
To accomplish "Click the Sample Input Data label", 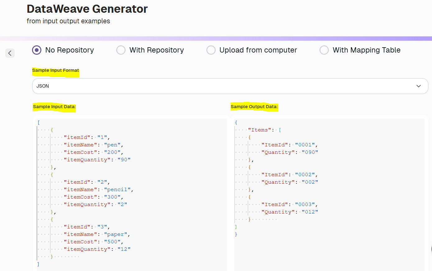I will 54,107.
